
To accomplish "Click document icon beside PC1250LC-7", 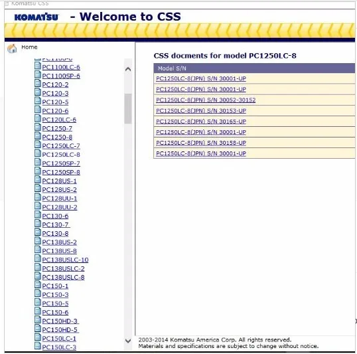I will pyautogui.click(x=38, y=145).
